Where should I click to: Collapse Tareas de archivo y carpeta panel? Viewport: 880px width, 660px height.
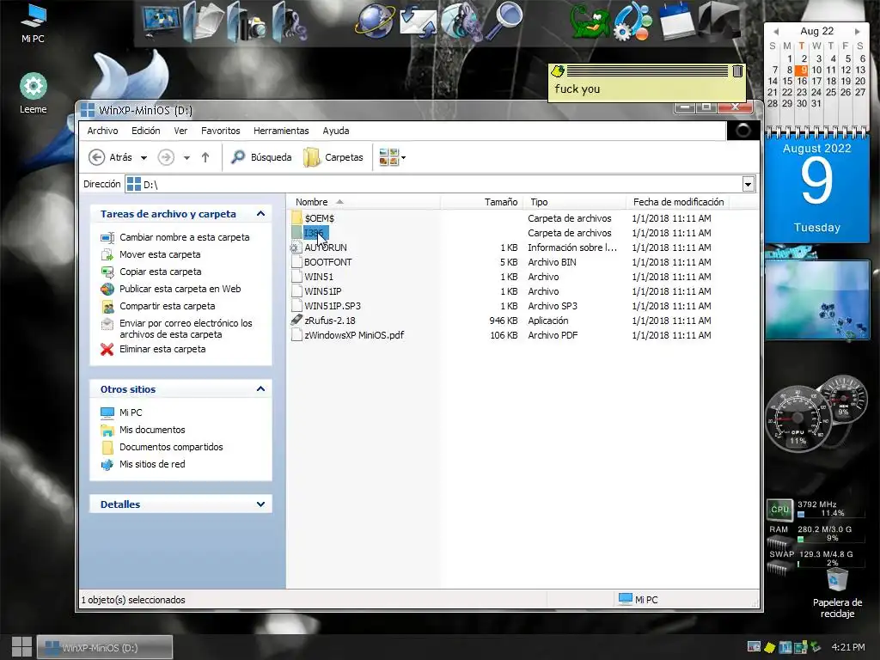coord(260,214)
